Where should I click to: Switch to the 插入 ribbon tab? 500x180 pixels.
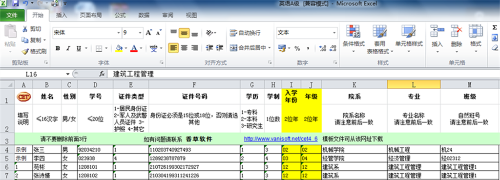tap(62, 15)
